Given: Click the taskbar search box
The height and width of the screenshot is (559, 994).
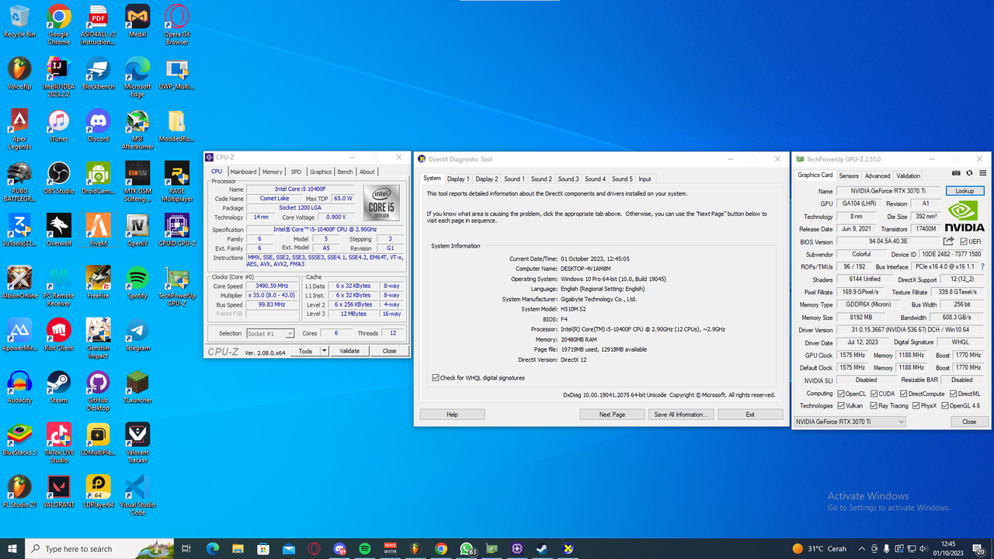Looking at the screenshot, I should click(x=99, y=549).
